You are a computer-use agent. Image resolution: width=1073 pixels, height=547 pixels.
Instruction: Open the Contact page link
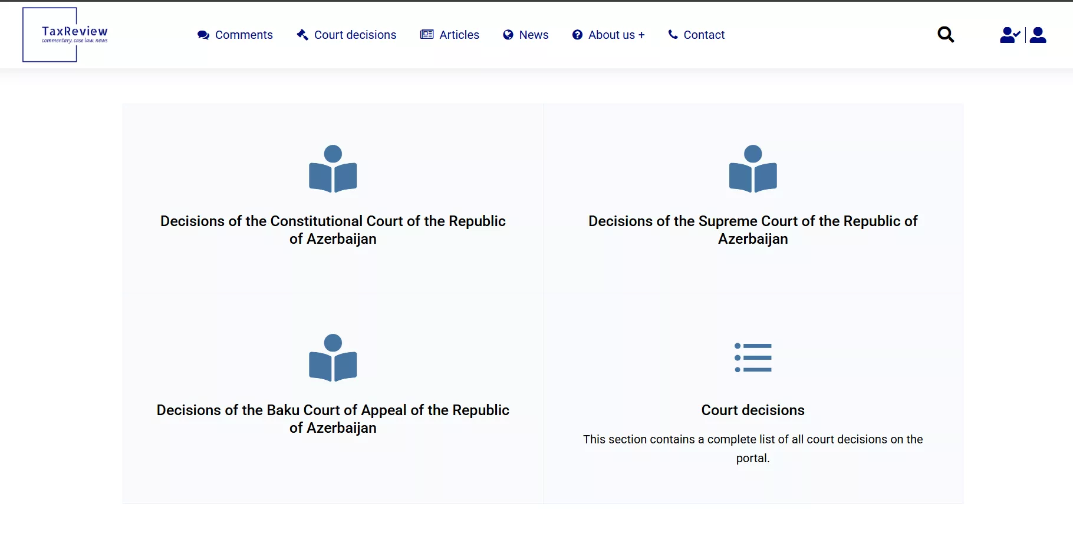coord(703,35)
